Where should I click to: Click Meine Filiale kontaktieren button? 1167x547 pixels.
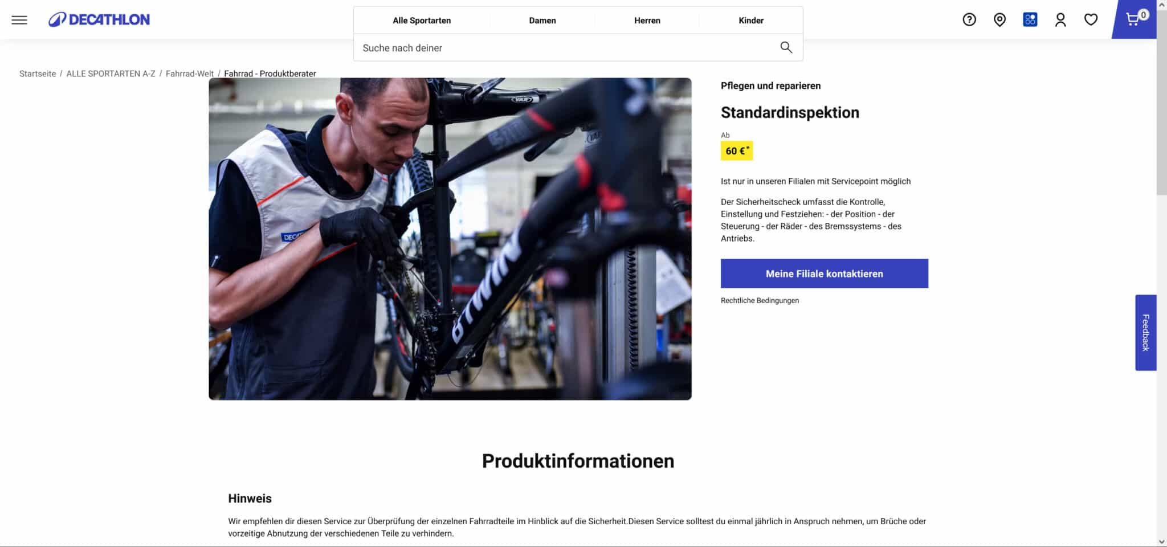click(x=824, y=273)
